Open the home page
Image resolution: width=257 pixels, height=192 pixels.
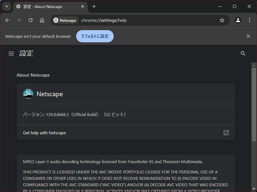click(x=42, y=21)
